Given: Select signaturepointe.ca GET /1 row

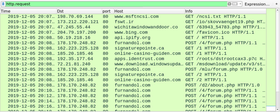Looking at the screenshot, I should (133, 48).
